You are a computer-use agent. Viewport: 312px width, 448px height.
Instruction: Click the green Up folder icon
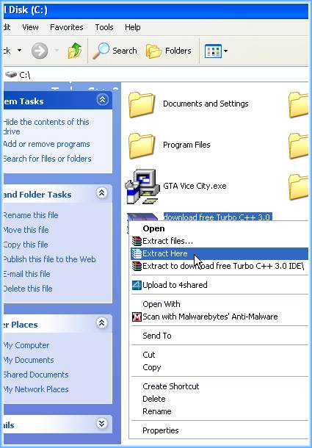74,51
